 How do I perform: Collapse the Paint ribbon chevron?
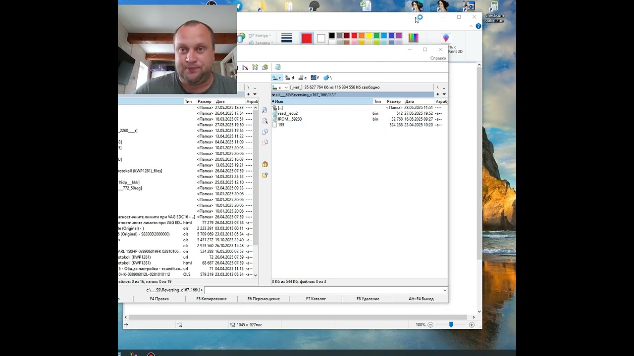click(472, 26)
